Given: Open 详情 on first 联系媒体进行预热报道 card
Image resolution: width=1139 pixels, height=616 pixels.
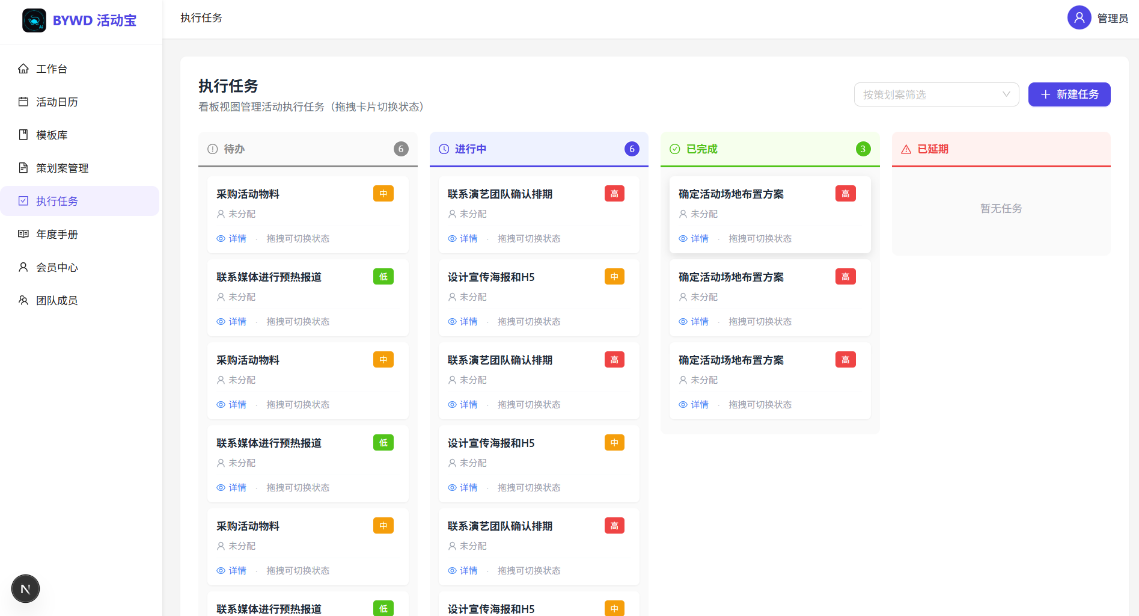Looking at the screenshot, I should click(x=231, y=322).
